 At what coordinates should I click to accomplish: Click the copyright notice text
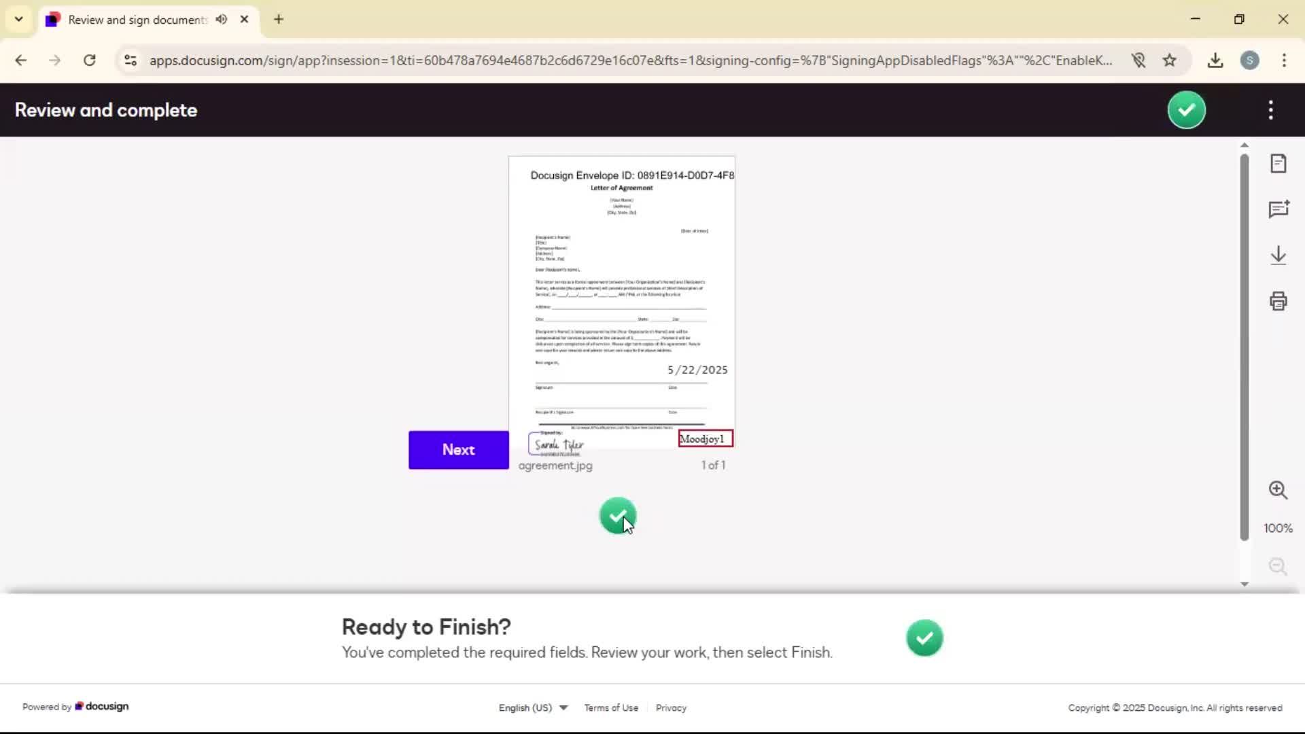1175,707
